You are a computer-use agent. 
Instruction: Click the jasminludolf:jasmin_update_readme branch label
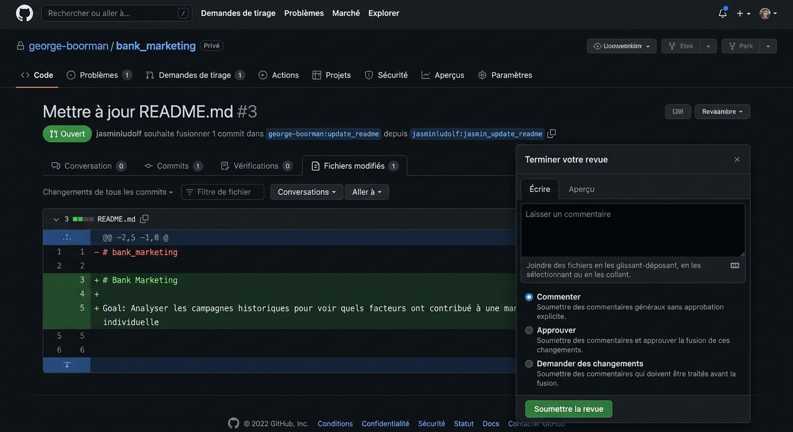tap(477, 134)
